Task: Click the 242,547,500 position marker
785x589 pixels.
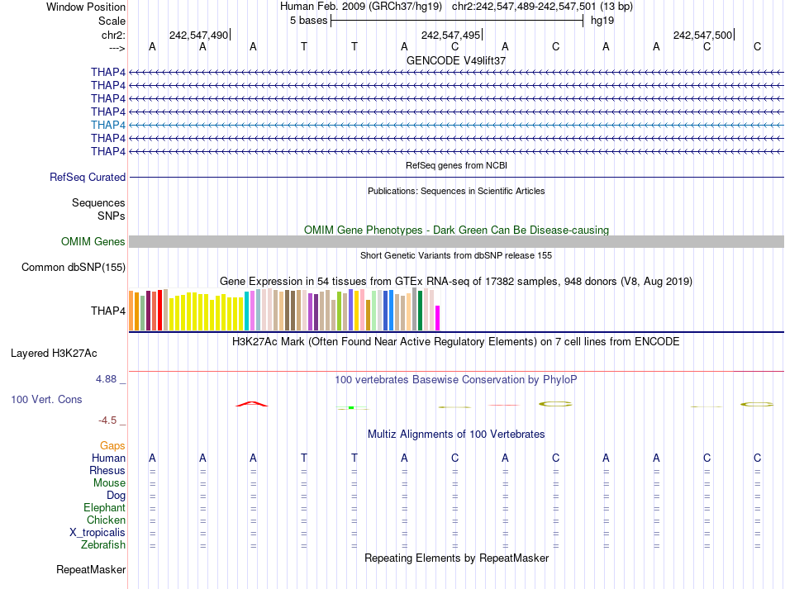Action: click(703, 35)
